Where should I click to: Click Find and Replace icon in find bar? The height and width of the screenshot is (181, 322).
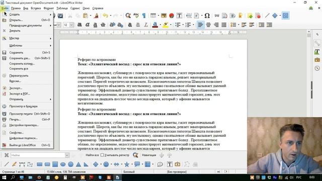(x=135, y=155)
